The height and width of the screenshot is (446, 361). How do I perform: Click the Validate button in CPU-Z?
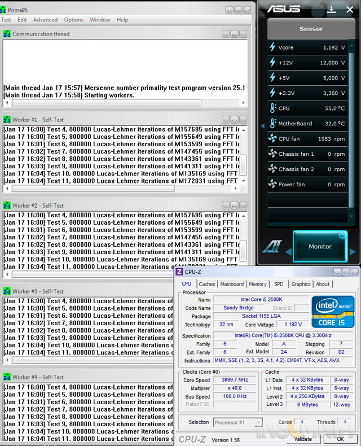point(303,439)
